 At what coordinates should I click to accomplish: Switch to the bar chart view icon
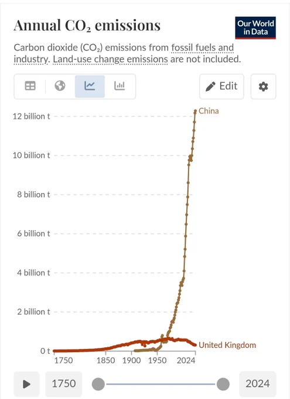click(120, 86)
